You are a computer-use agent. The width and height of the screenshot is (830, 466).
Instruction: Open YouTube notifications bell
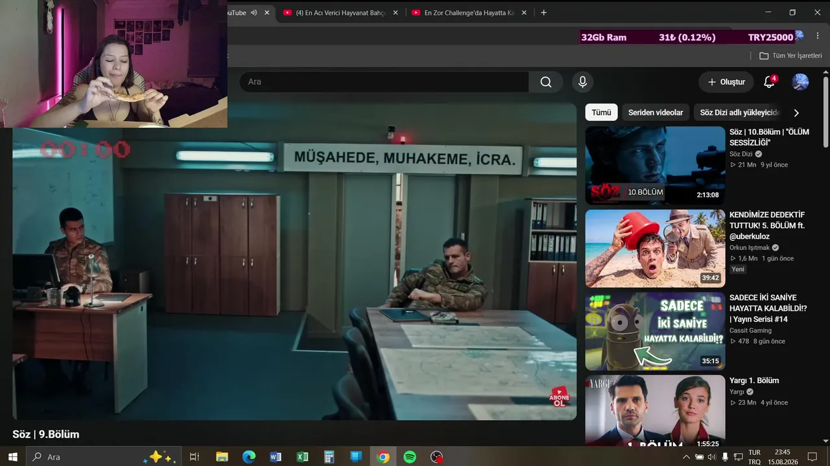769,82
